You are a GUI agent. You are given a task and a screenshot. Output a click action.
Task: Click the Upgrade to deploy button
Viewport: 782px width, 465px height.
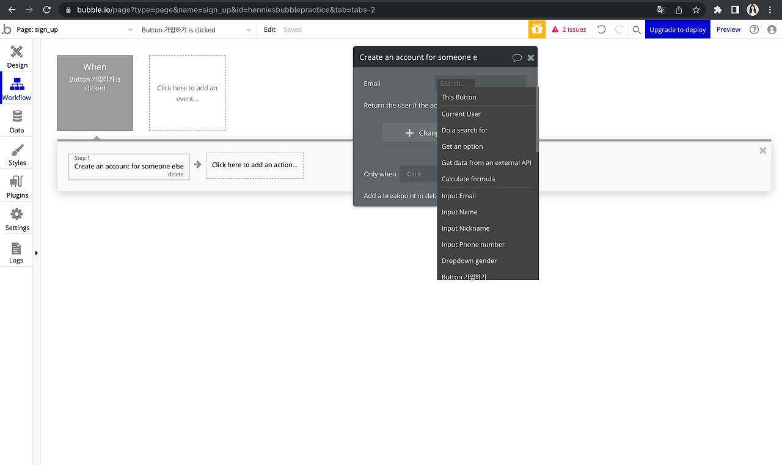678,29
